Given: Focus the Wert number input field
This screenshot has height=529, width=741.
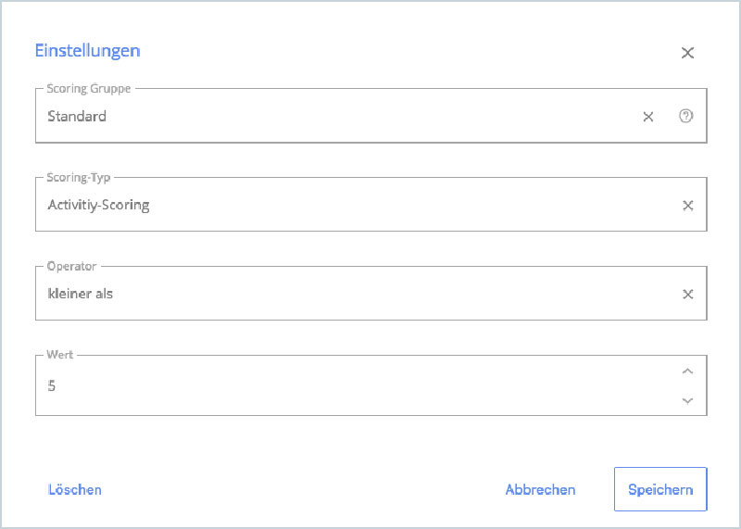Looking at the screenshot, I should (357, 385).
